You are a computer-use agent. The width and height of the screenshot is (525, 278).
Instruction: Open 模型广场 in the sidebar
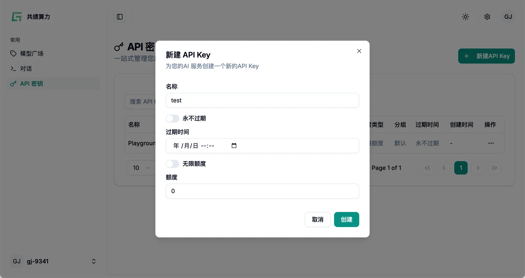coord(54,54)
